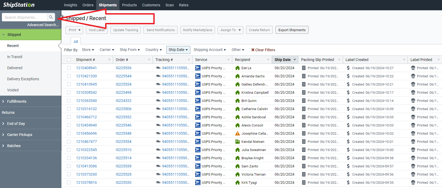Toggle the select-all shipments checkbox
The height and width of the screenshot is (188, 442).
(x=69, y=60)
